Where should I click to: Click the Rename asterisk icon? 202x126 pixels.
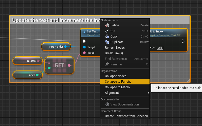click(107, 64)
